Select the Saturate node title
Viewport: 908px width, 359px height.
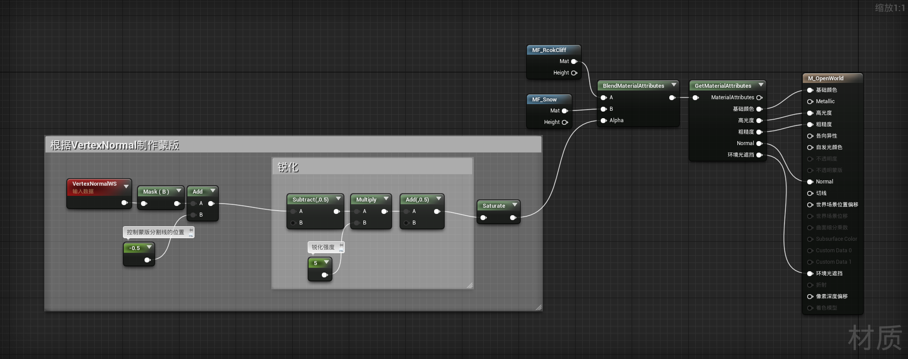494,206
